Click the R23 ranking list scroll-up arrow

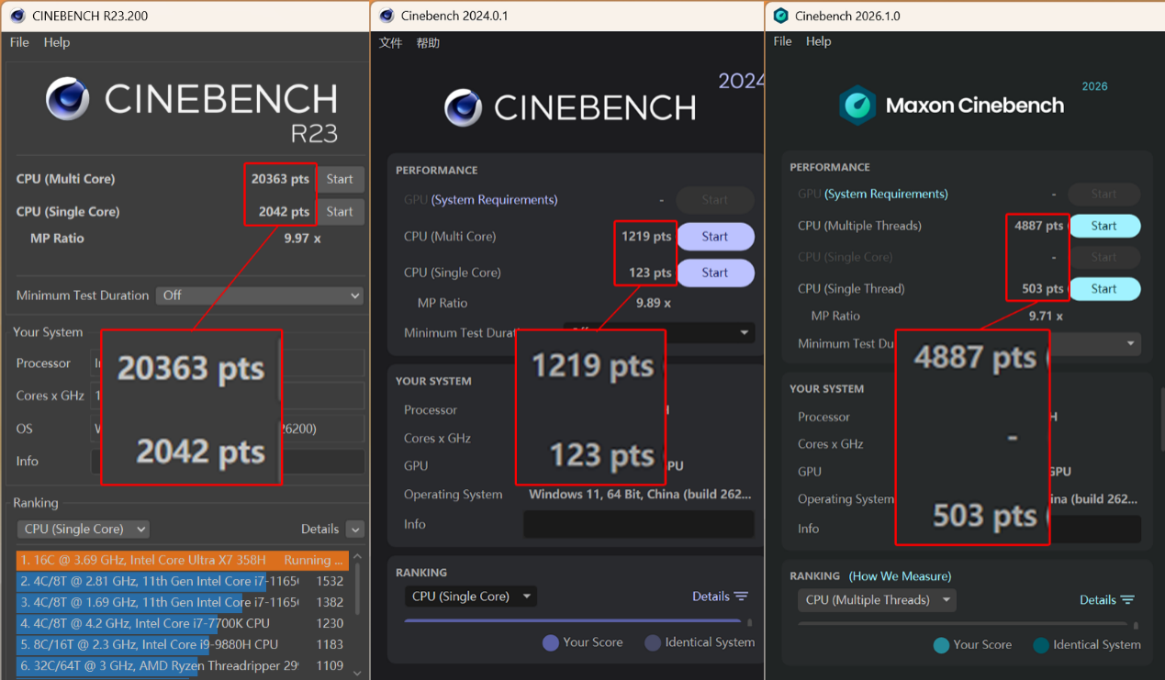pyautogui.click(x=358, y=556)
